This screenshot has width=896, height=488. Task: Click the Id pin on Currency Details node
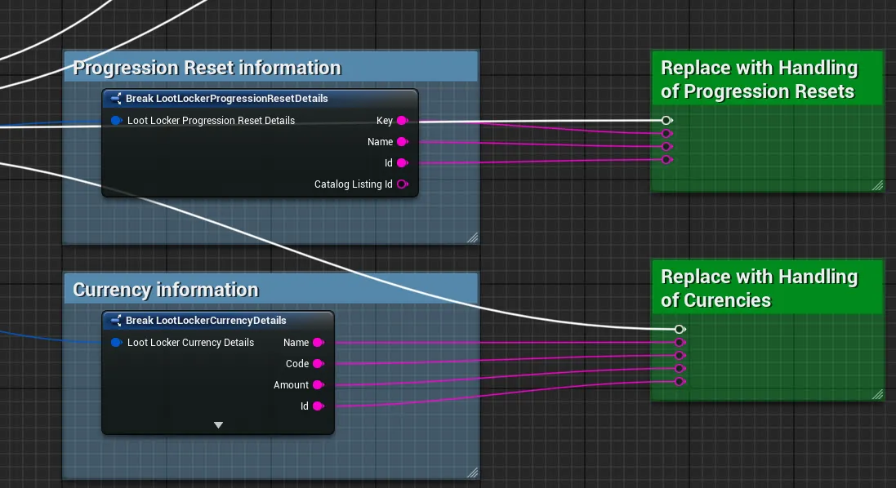(x=319, y=406)
